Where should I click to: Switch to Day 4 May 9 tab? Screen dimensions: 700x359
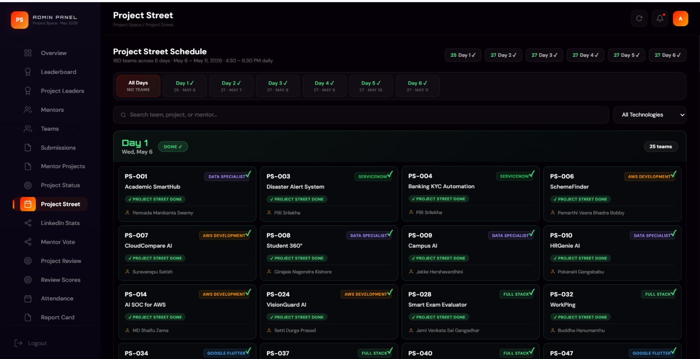[x=324, y=86]
